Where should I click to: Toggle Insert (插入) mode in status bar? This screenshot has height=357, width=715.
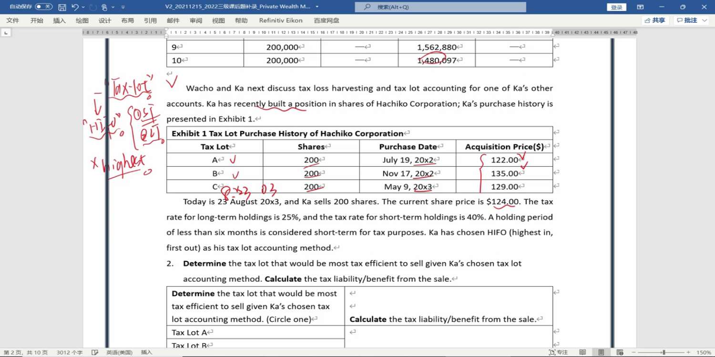tap(146, 352)
